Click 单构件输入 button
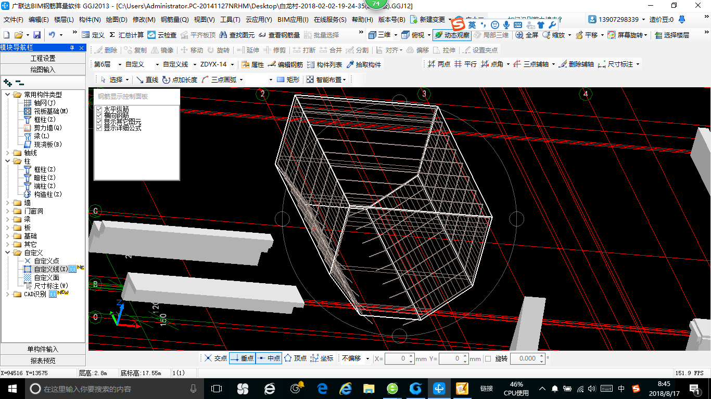The height and width of the screenshot is (399, 711). [x=43, y=349]
